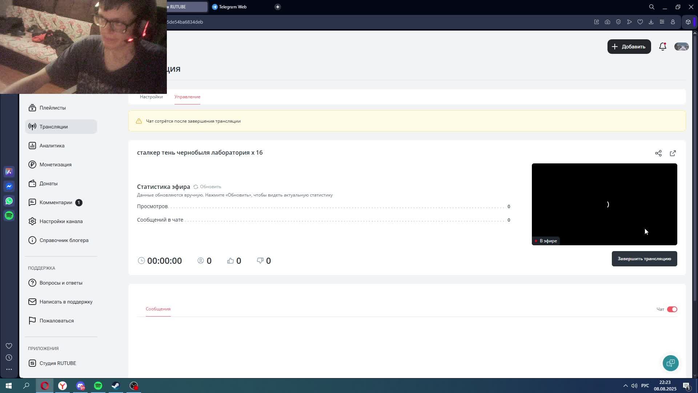Open the snapshot camera icon in address bar
Viewport: 698px width, 393px height.
607,22
